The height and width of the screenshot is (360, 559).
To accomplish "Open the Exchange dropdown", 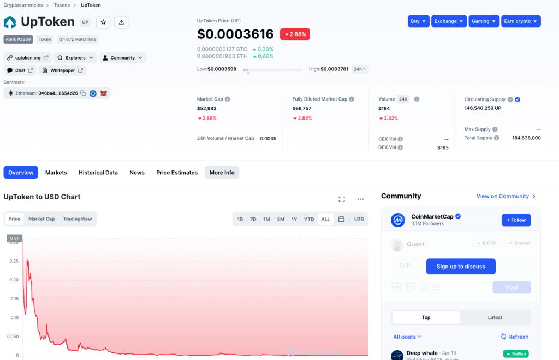I will [x=449, y=21].
